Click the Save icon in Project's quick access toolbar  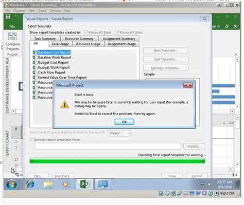8,16
